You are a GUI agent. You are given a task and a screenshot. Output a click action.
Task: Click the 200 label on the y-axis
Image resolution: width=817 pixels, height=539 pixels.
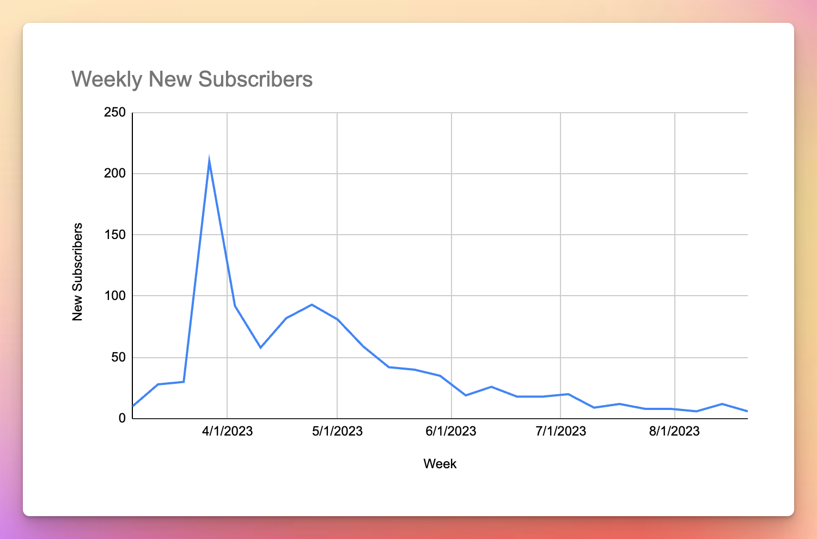114,174
